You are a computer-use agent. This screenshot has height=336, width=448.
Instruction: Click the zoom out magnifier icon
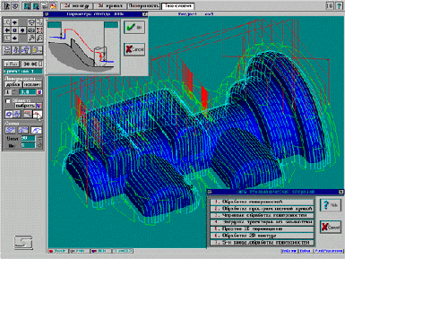[x=39, y=38]
